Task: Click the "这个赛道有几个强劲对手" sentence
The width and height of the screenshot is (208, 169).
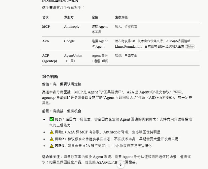Action: (x=63, y=7)
